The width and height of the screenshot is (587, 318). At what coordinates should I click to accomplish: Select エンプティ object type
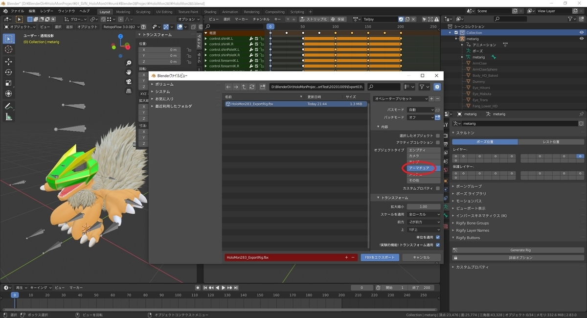coord(424,150)
